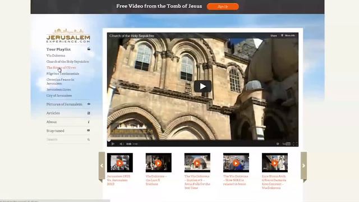The width and height of the screenshot is (359, 202).
Task: Open the How NIKE is related thumbnail
Action: pos(236,163)
